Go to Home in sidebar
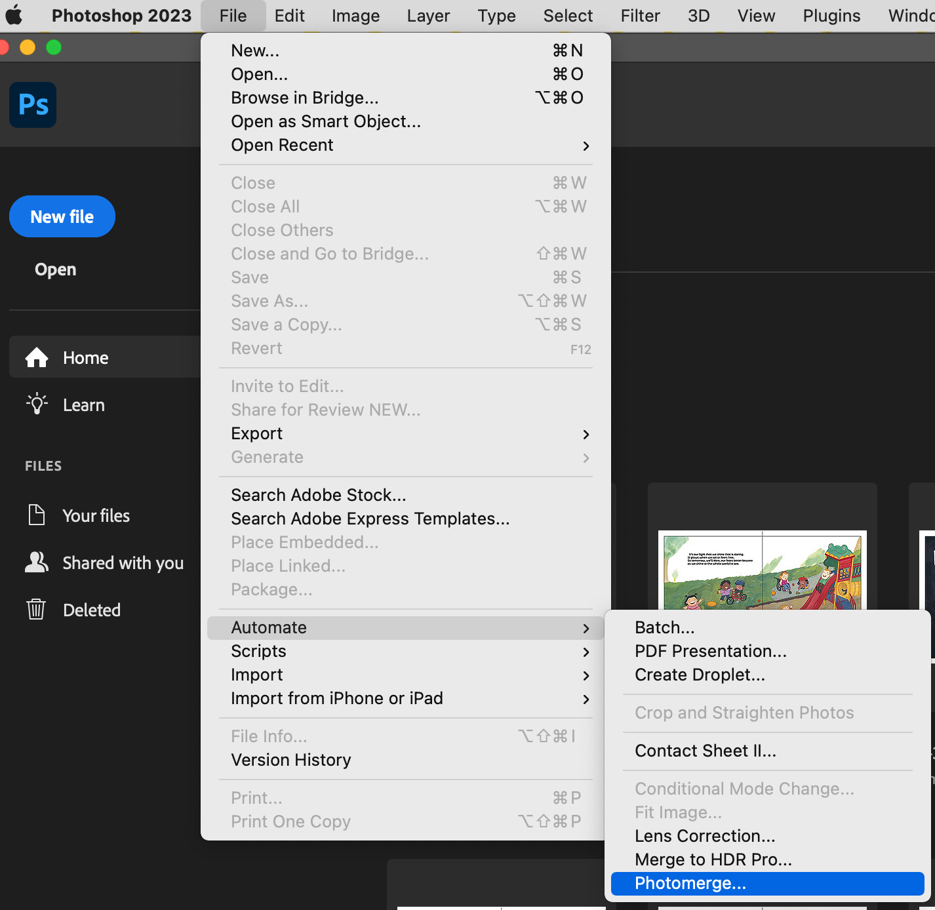 pyautogui.click(x=105, y=357)
